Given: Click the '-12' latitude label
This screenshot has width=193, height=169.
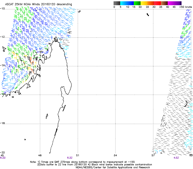Looking at the screenshot, I should (2, 37).
